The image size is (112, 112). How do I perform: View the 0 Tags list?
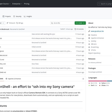tap(20, 23)
